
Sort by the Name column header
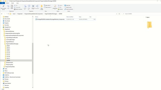pyautogui.click(x=37, y=17)
